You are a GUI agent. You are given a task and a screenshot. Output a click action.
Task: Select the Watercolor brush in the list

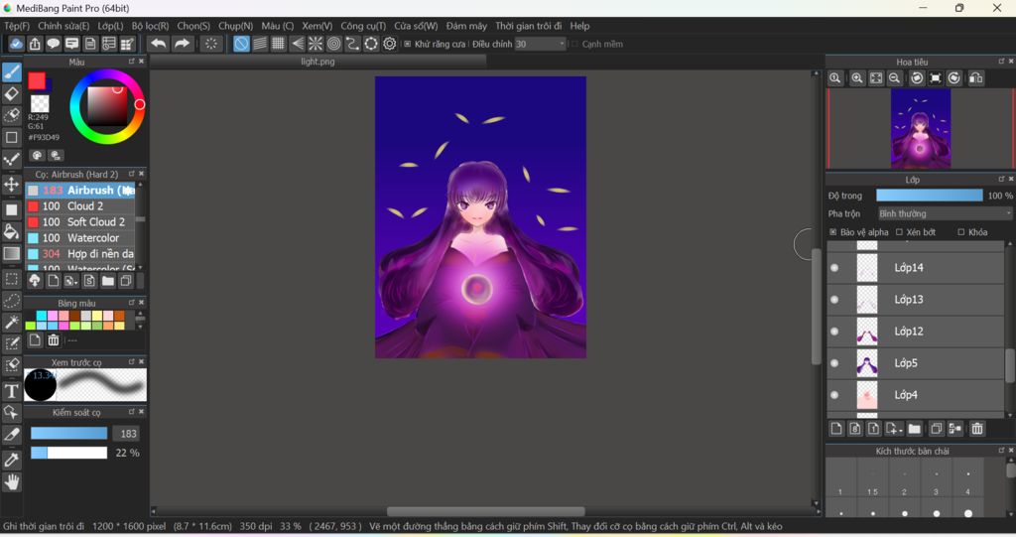[x=92, y=238]
